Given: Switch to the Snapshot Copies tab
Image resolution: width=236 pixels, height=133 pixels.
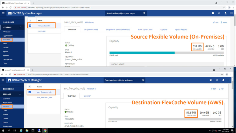Looking at the screenshot, I should tap(91, 30).
